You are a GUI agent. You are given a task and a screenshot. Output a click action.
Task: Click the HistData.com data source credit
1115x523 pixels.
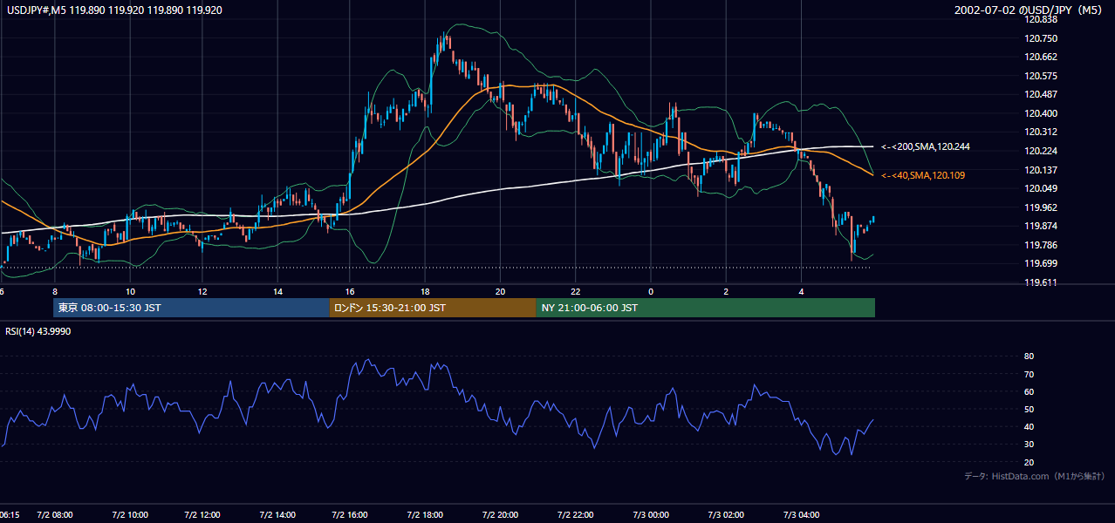1034,476
